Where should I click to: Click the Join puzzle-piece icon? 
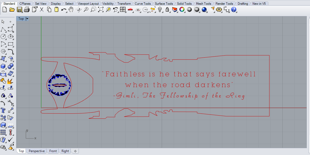coord(3,81)
